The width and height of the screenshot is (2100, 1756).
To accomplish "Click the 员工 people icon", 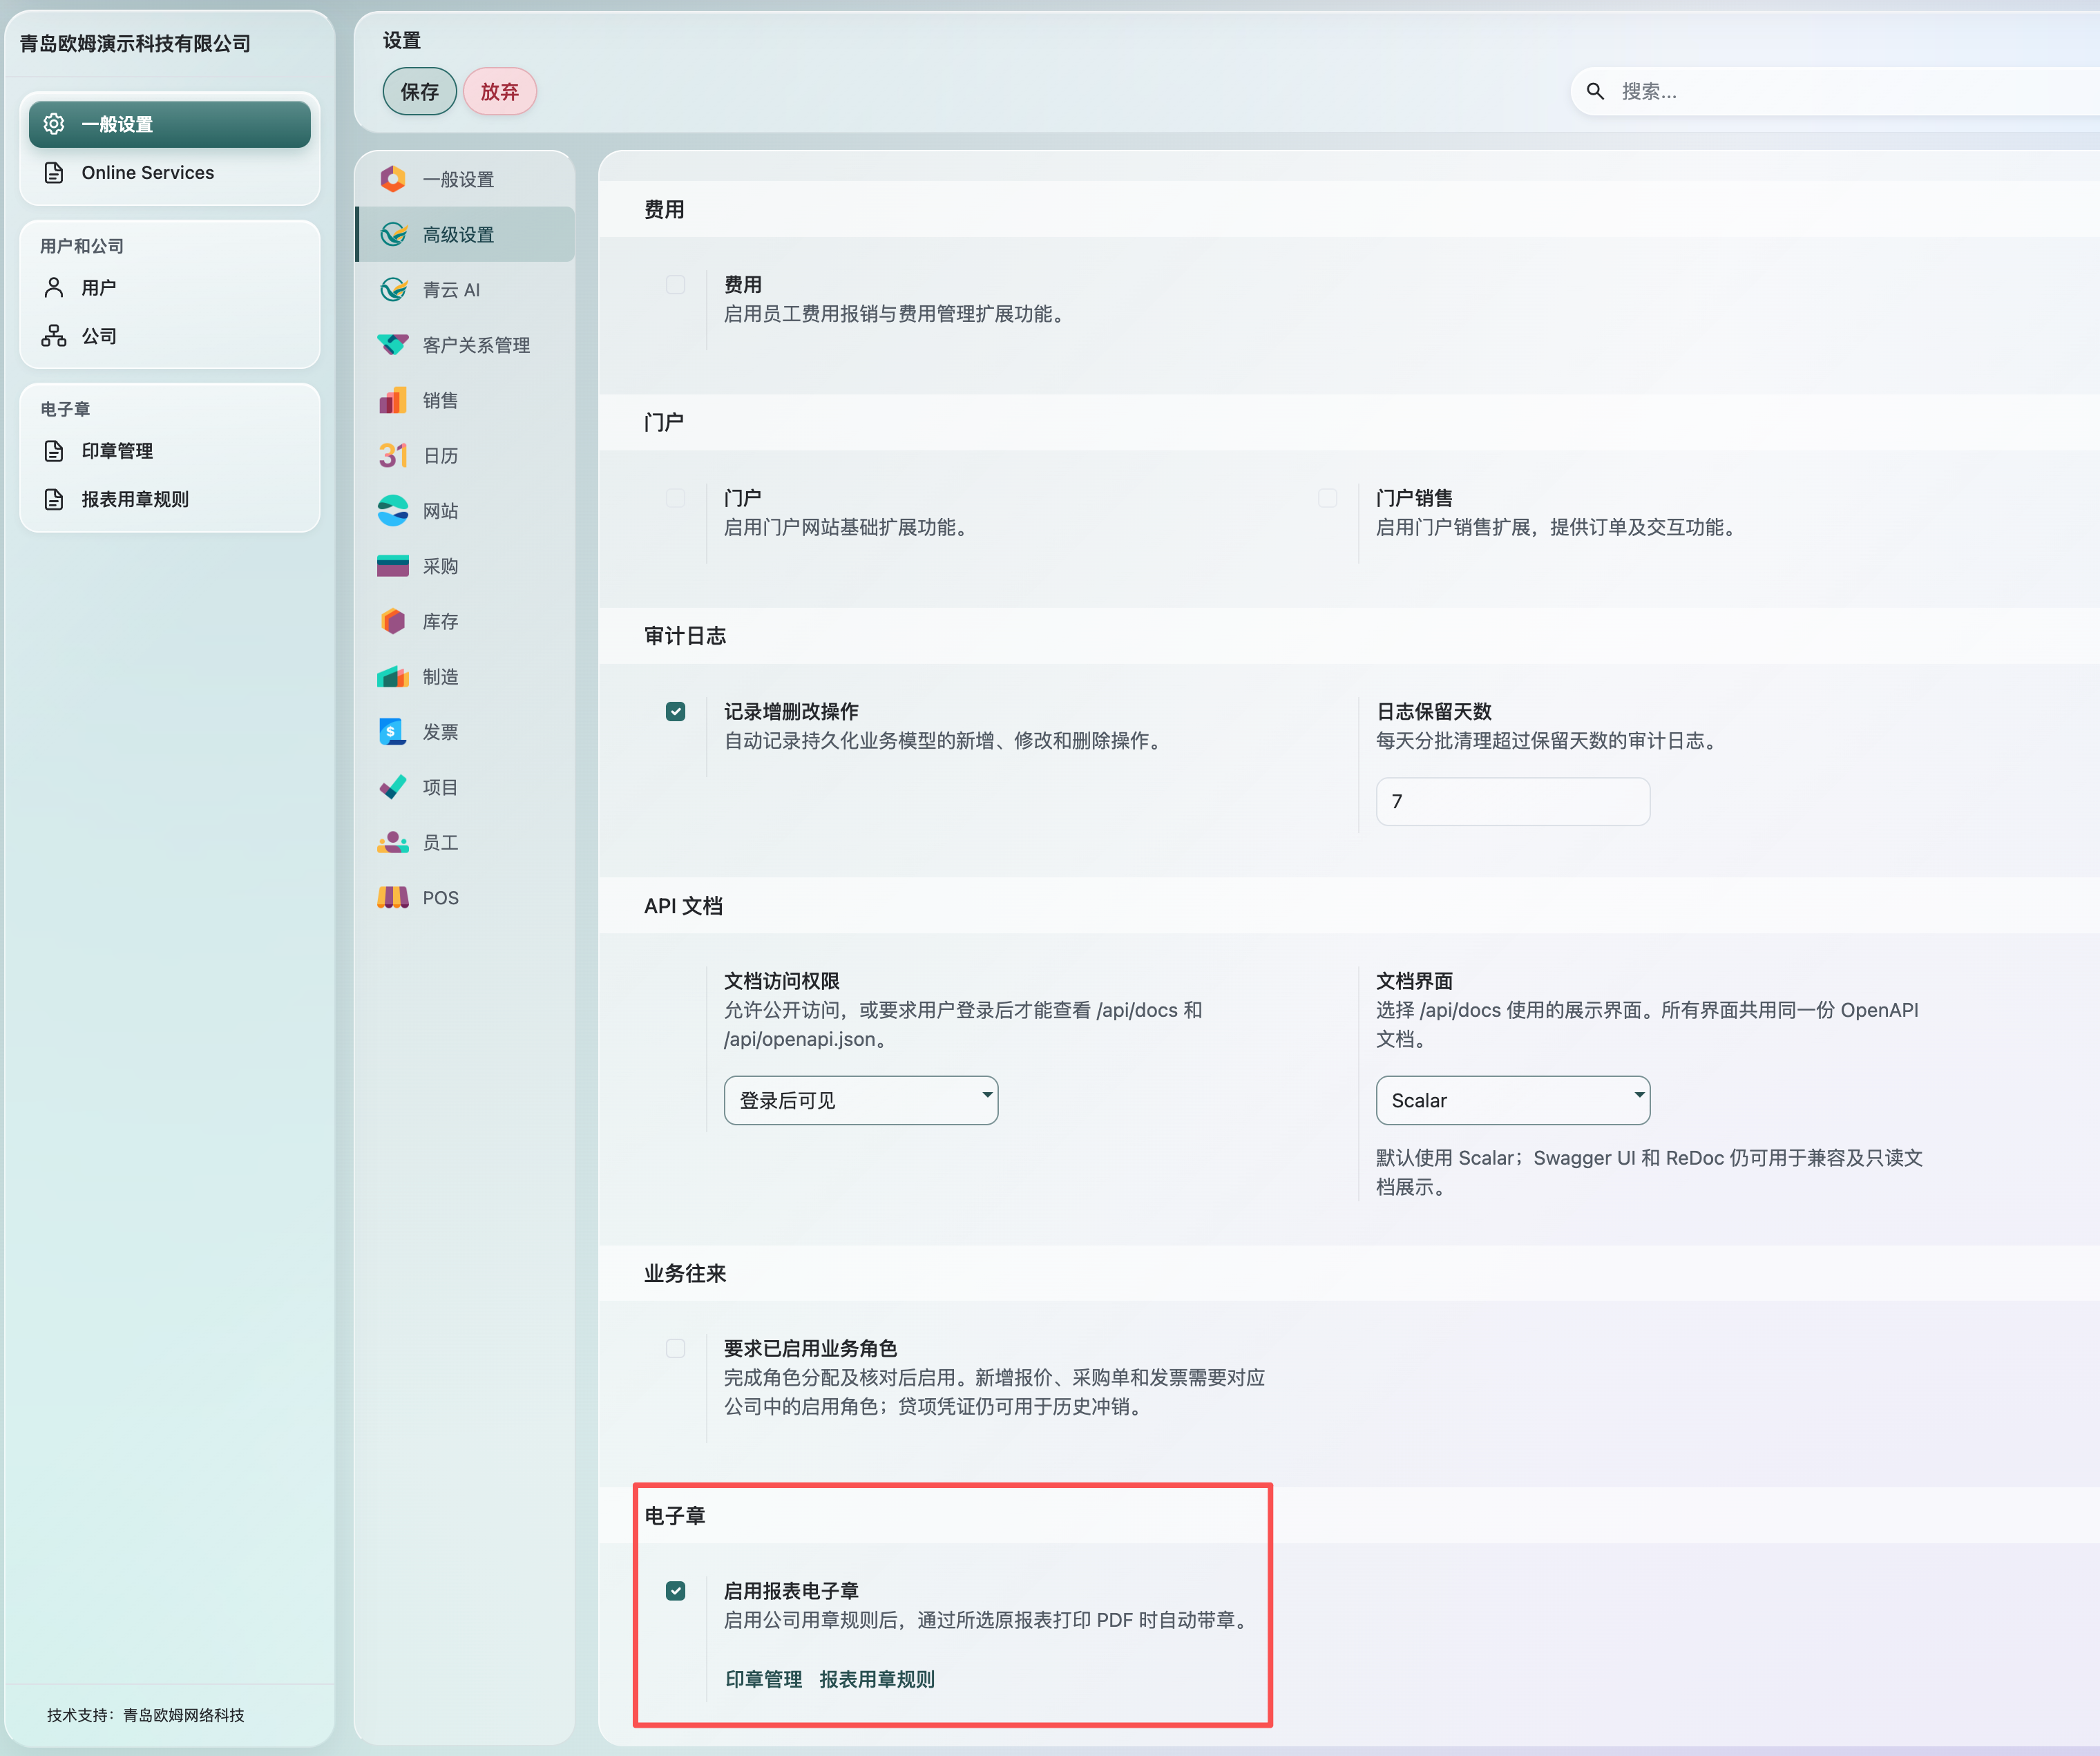I will pos(393,842).
